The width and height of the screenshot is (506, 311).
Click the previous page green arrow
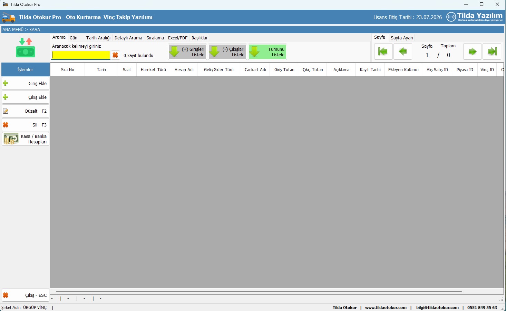click(x=403, y=52)
